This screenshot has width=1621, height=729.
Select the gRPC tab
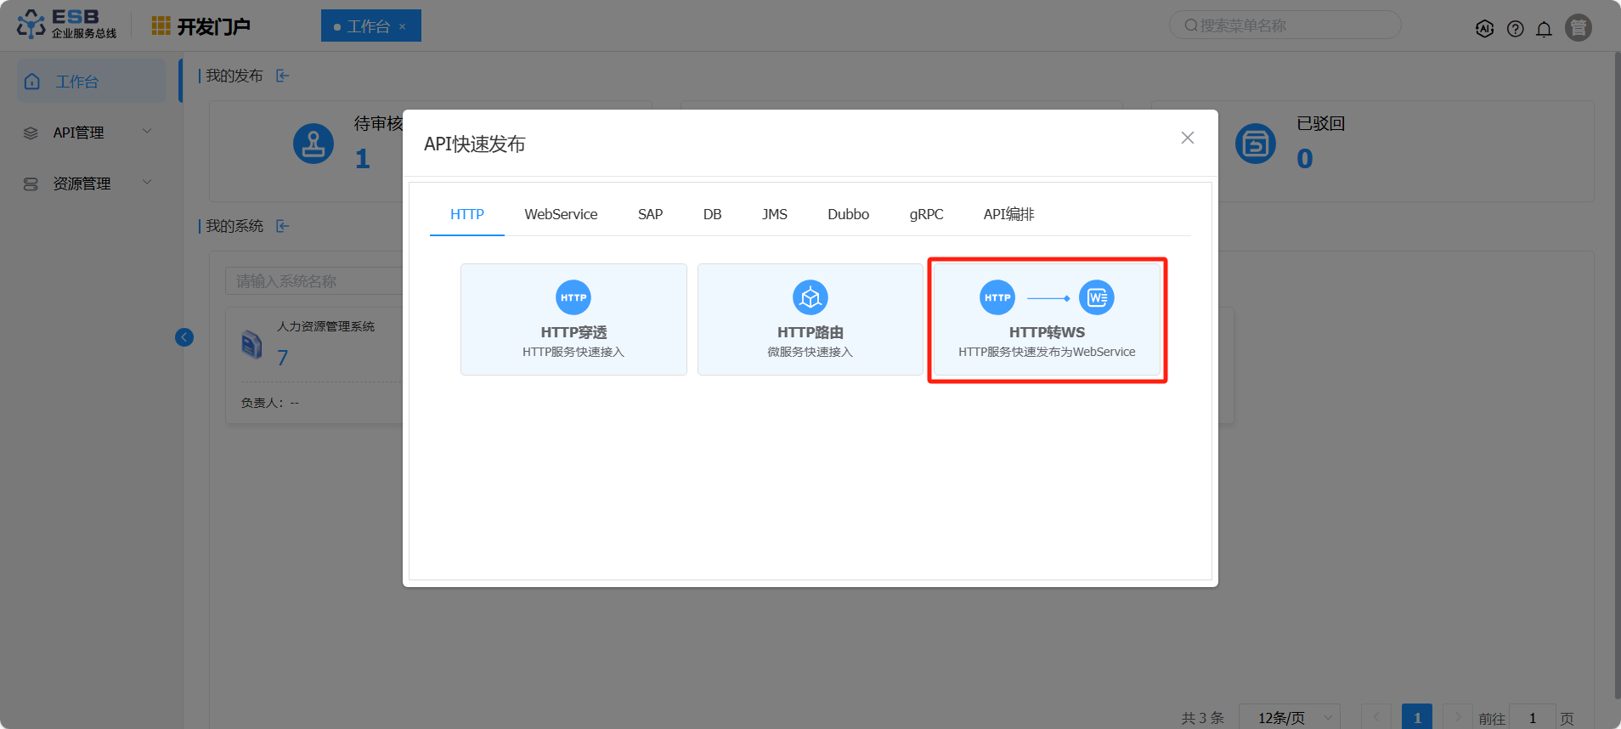click(926, 214)
